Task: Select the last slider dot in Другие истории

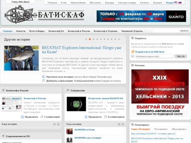Action: tap(119, 39)
